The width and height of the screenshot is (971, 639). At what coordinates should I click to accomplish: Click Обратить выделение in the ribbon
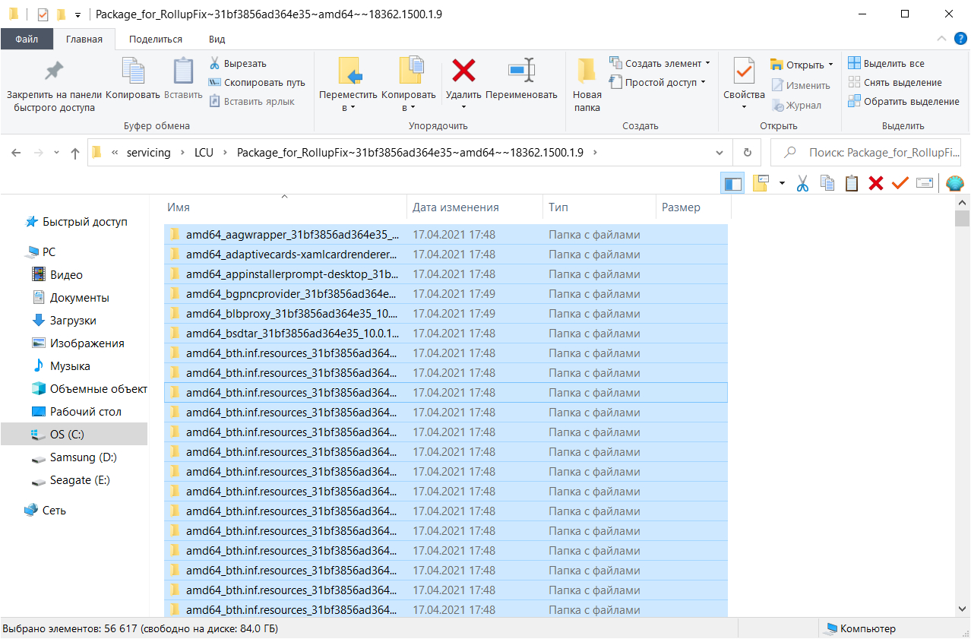click(903, 101)
